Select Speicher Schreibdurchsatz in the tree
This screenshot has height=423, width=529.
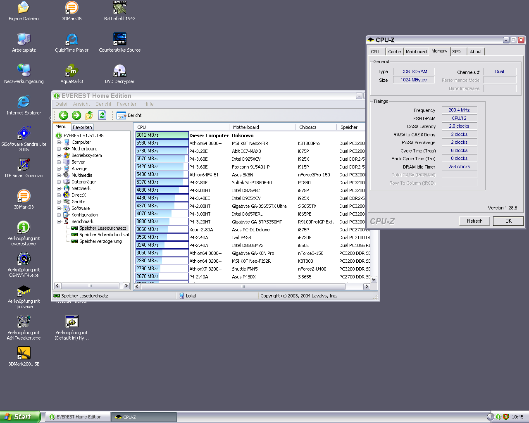104,235
